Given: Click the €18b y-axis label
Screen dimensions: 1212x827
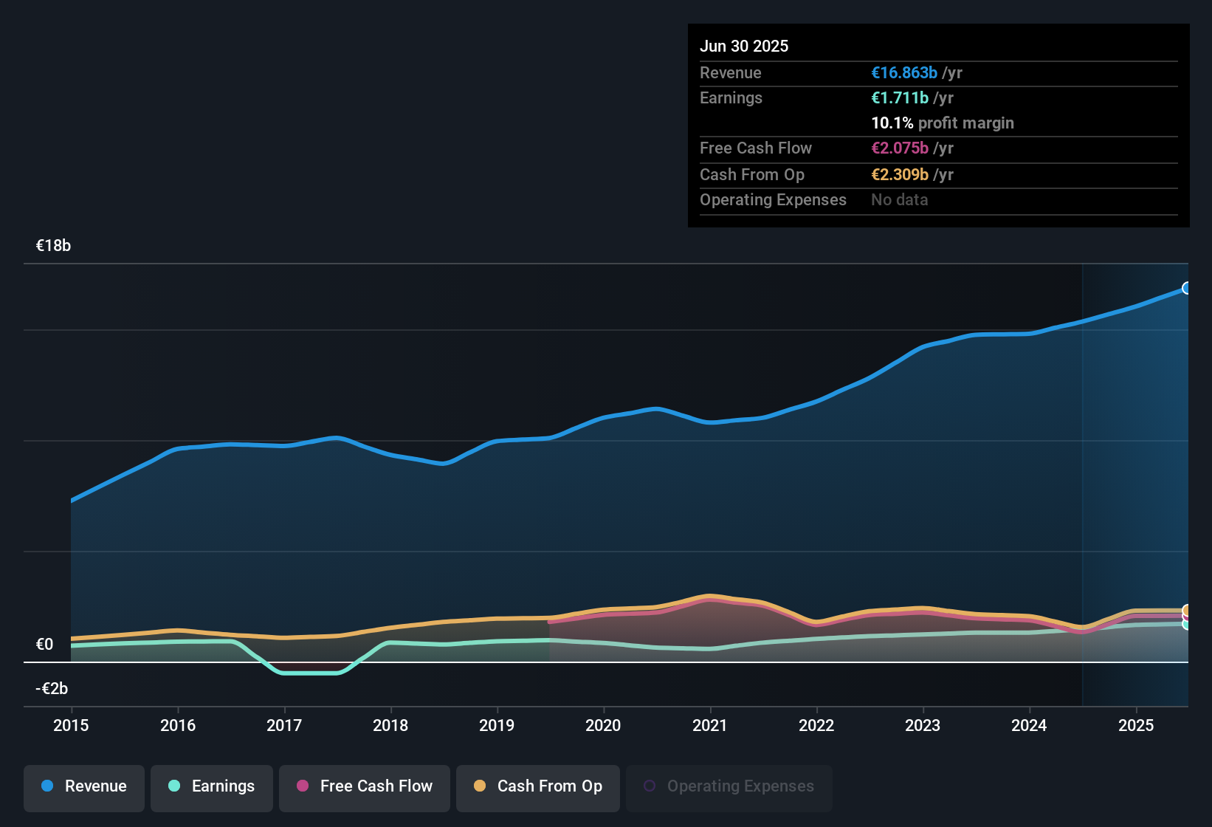Looking at the screenshot, I should click(x=53, y=246).
